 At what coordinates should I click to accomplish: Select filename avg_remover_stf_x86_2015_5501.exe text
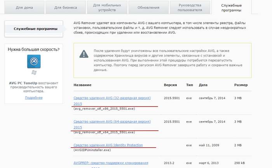(104, 109)
